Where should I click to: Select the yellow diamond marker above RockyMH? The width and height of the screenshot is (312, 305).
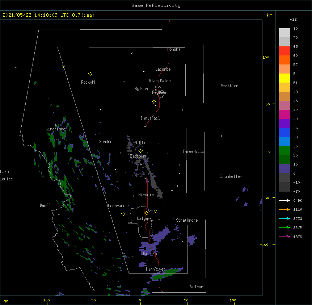click(90, 74)
